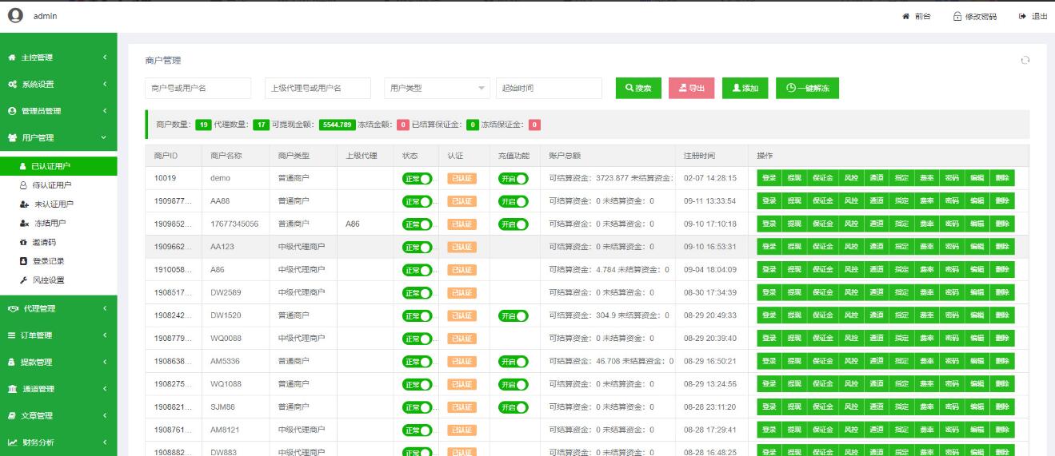Collapse the 用户管理 sidebar menu

[58, 137]
